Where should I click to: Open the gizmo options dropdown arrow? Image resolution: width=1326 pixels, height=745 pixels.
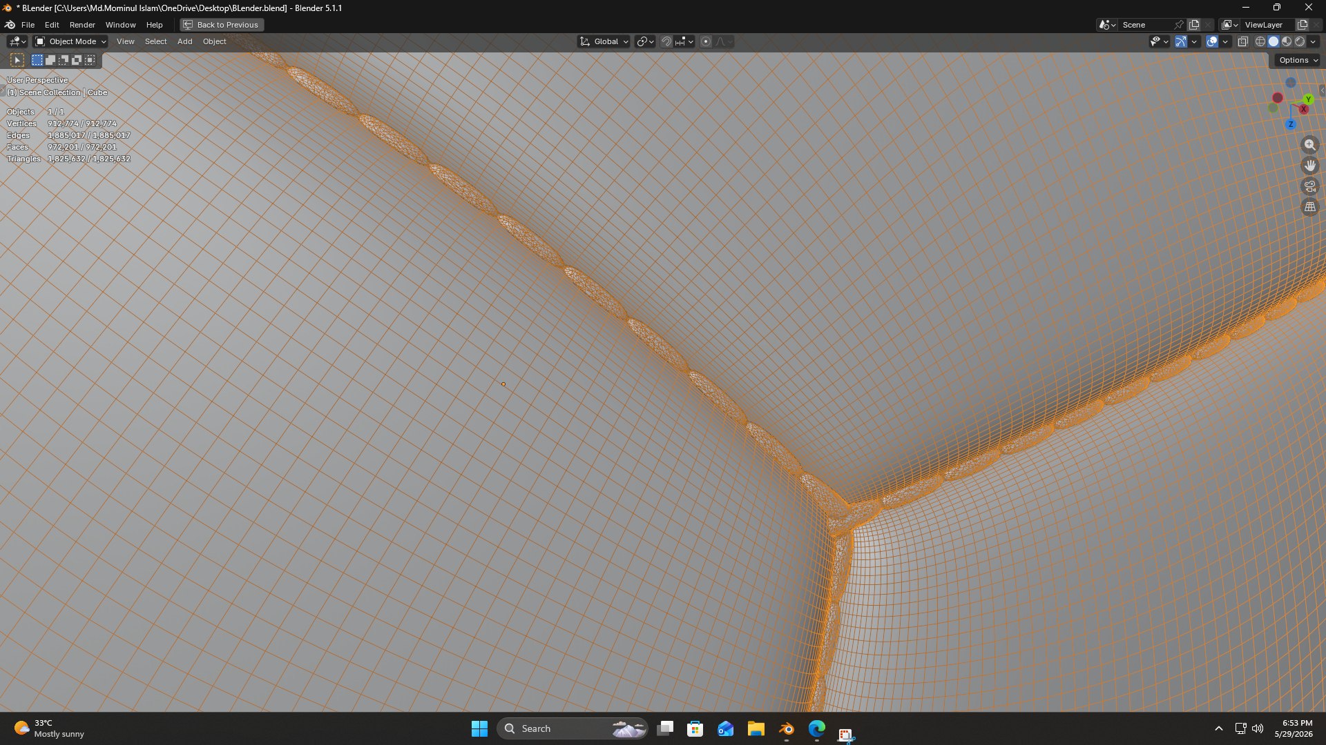coord(1194,41)
